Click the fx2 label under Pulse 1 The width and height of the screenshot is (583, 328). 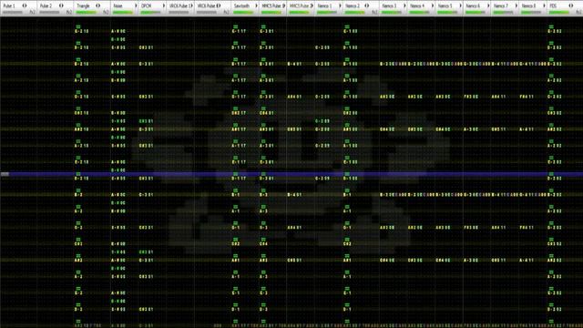[33, 12]
